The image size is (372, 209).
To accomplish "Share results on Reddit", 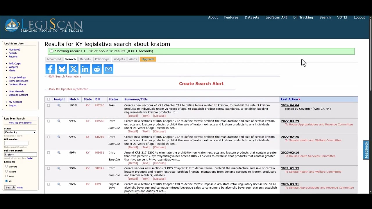I will coord(97,69).
